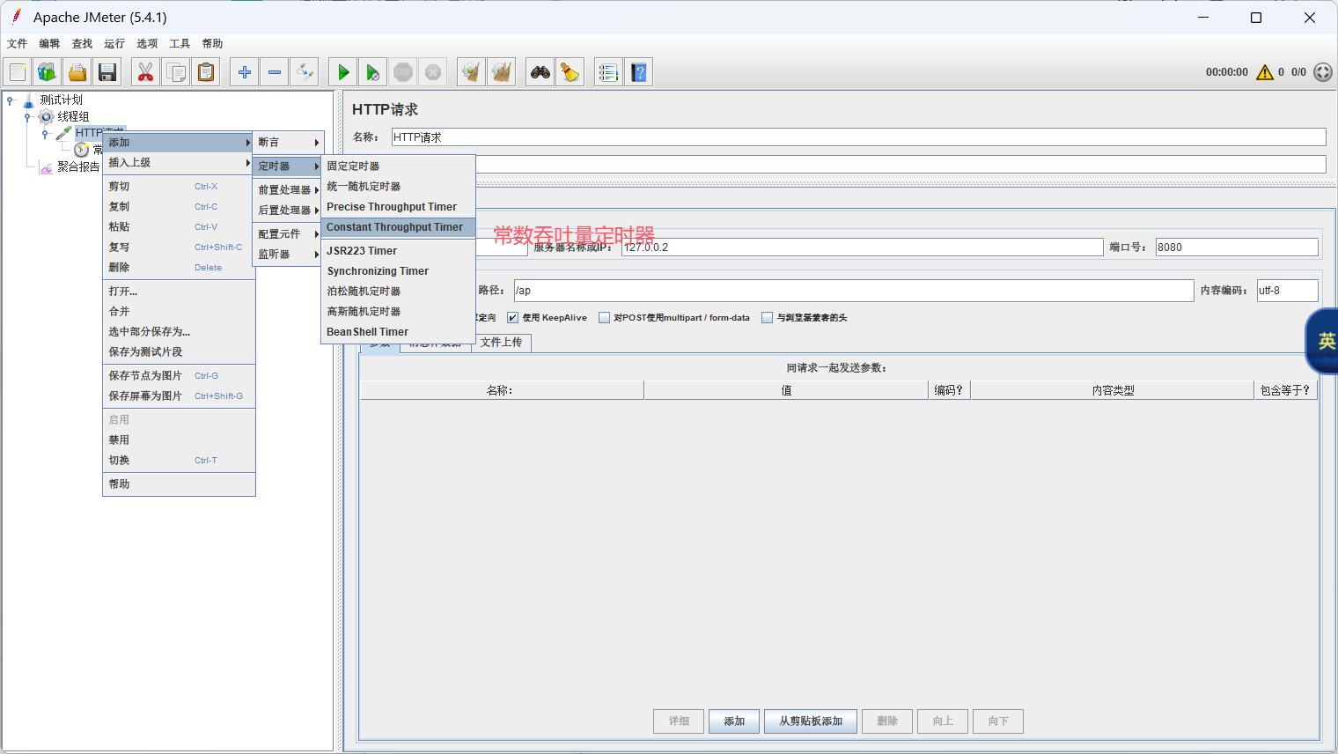Click the yellow warning triangle log icon

tap(1265, 72)
